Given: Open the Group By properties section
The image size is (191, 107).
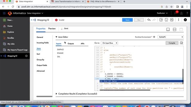Looking at the screenshot, I should 41,60.
